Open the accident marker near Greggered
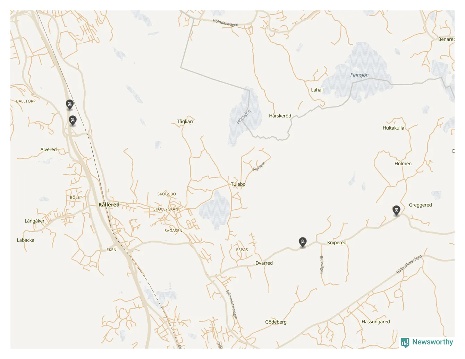 click(x=396, y=210)
